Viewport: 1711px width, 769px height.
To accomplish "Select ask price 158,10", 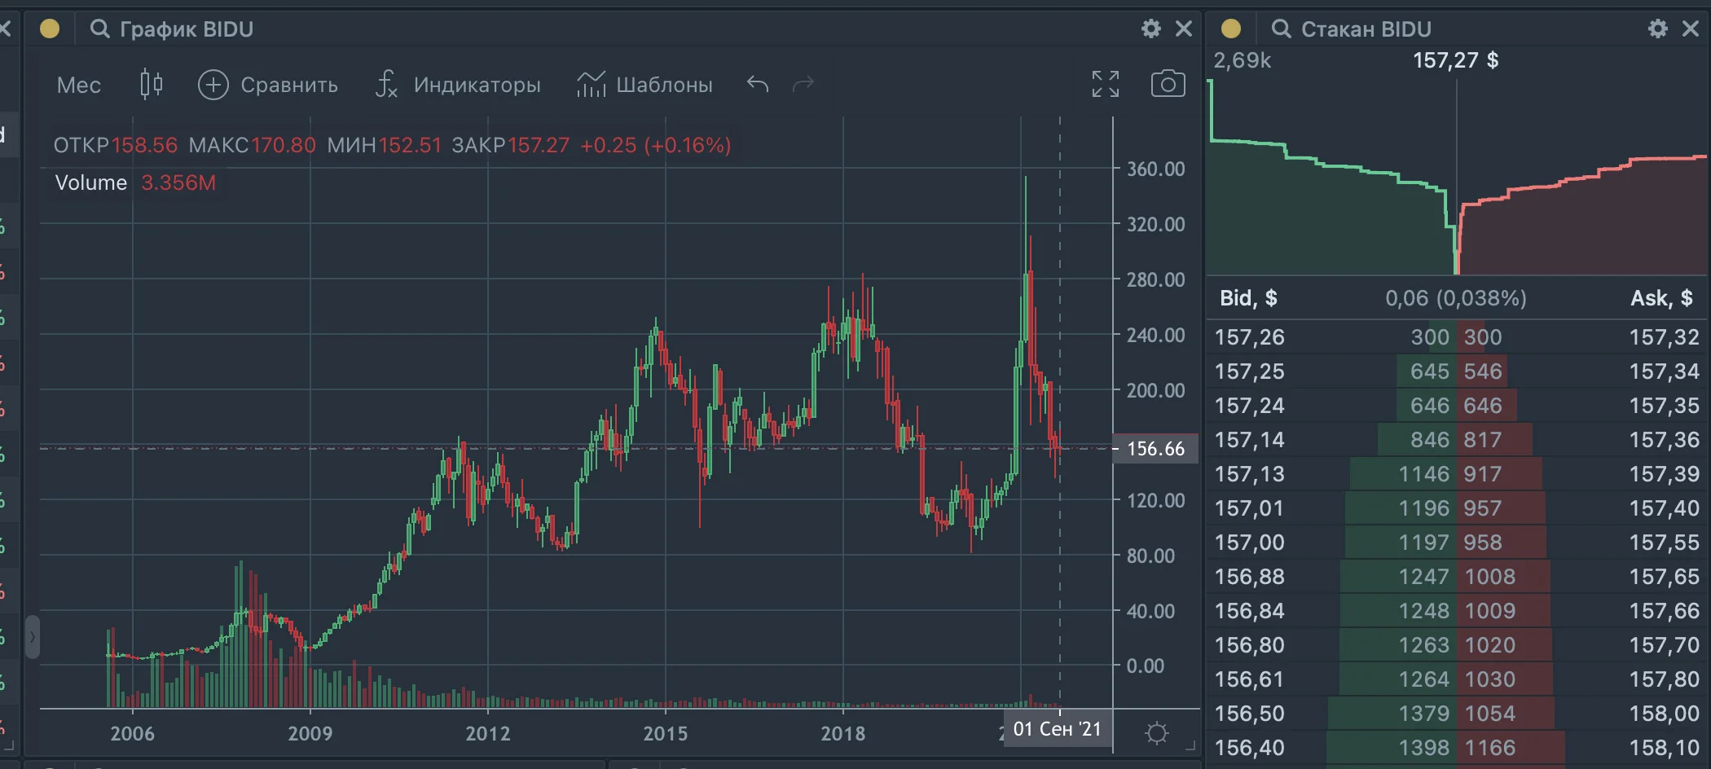I will pyautogui.click(x=1664, y=748).
